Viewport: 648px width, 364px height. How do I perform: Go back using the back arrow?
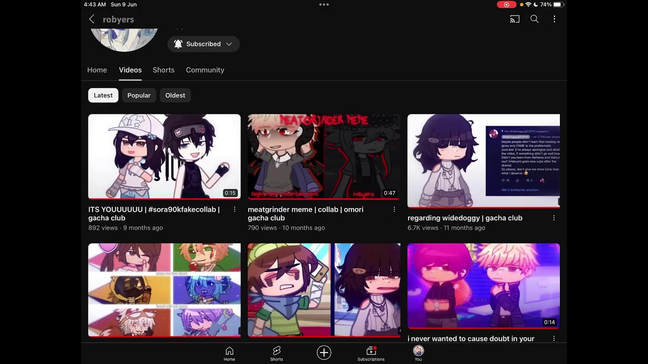tap(92, 19)
